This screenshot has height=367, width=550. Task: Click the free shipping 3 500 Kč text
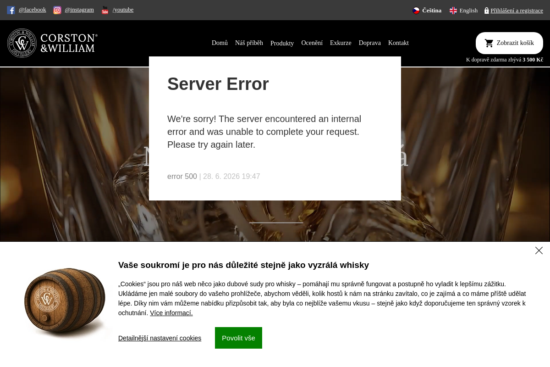pos(533,60)
